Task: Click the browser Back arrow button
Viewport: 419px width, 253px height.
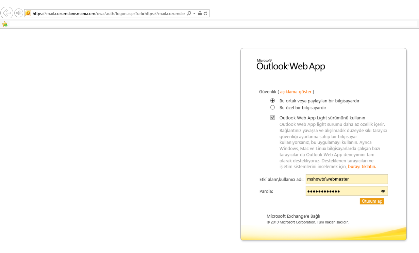Action: (x=7, y=13)
